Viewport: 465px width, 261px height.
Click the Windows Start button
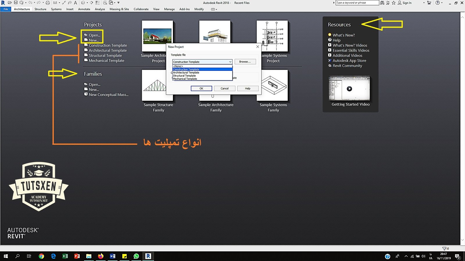[x=6, y=256]
